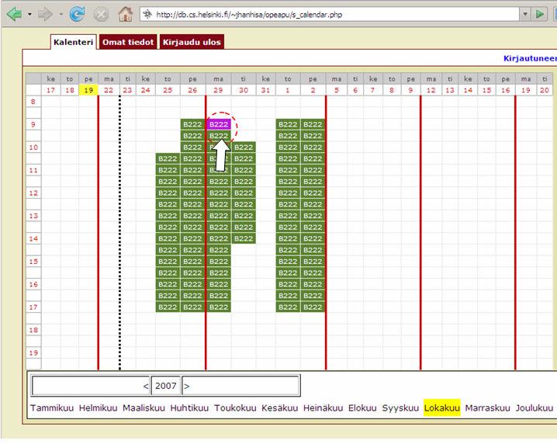Click date 30 in the header row
Image resolution: width=557 pixels, height=444 pixels.
point(244,90)
